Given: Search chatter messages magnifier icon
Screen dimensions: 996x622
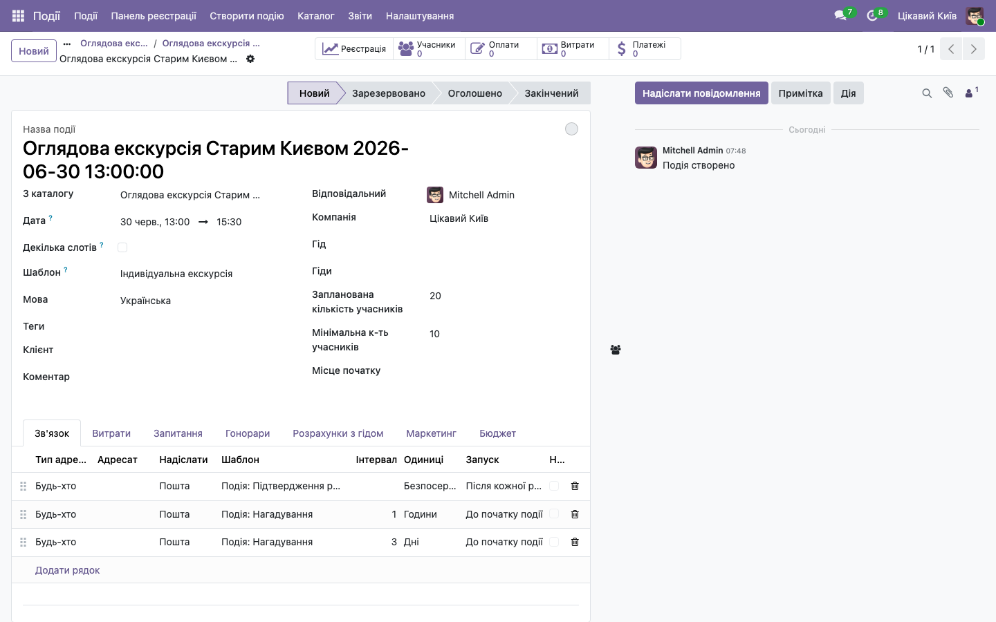Looking at the screenshot, I should (x=927, y=93).
